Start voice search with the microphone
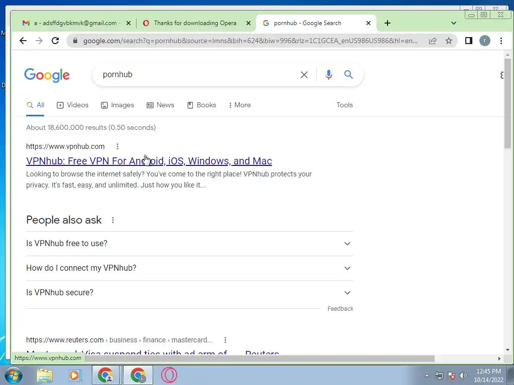 pos(328,75)
